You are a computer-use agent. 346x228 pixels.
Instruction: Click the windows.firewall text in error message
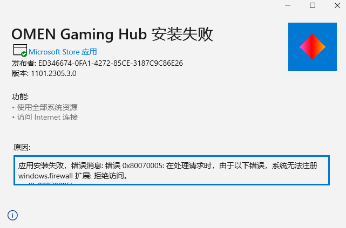point(45,176)
